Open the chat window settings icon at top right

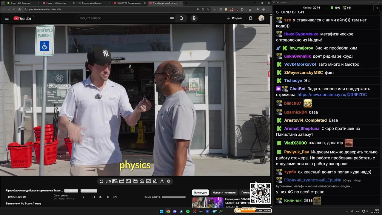(x=377, y=8)
